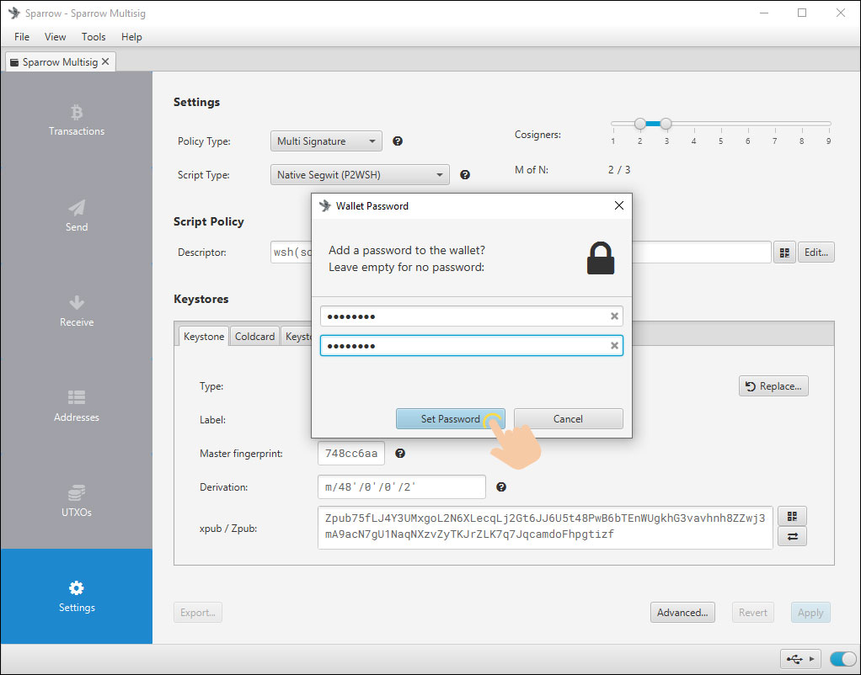Image resolution: width=861 pixels, height=675 pixels.
Task: Expand the arrow next to the USB icon
Action: (x=811, y=659)
